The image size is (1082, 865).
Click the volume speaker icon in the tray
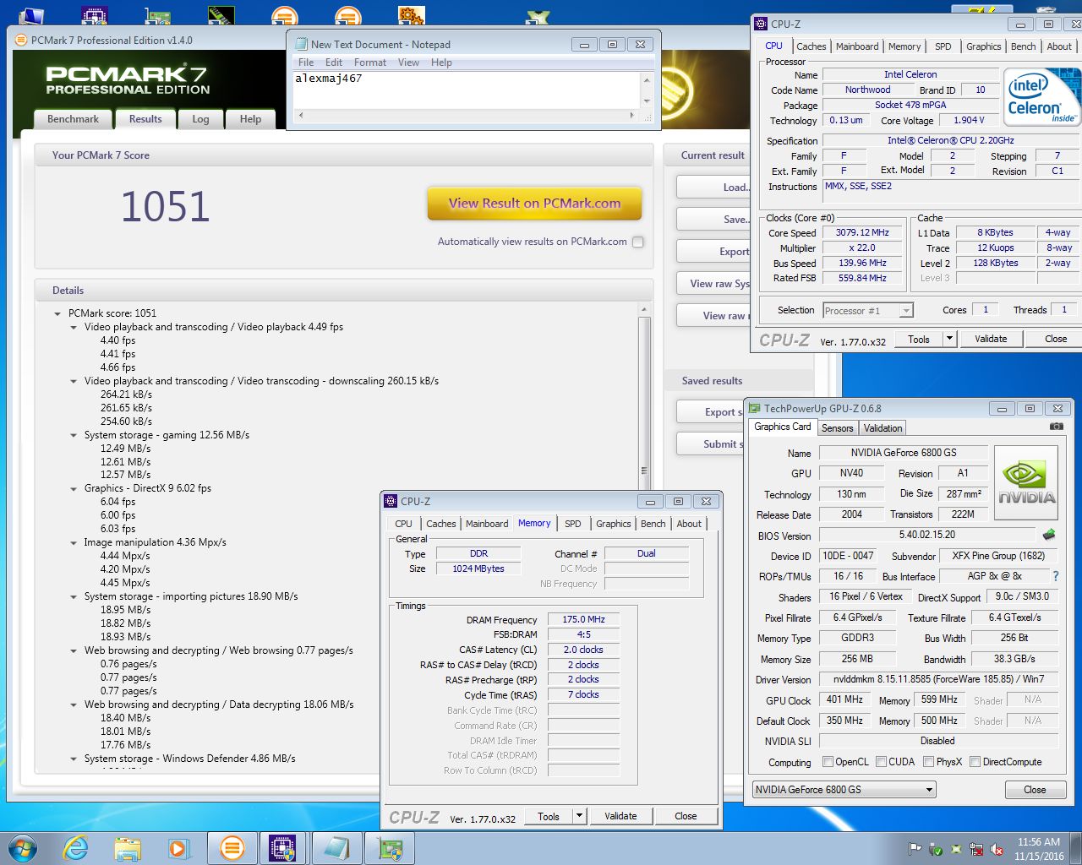[x=997, y=848]
